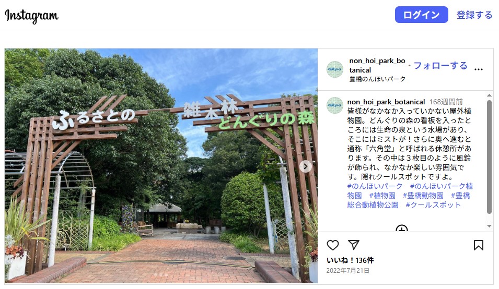Click the profile avatar in post header

click(x=335, y=69)
